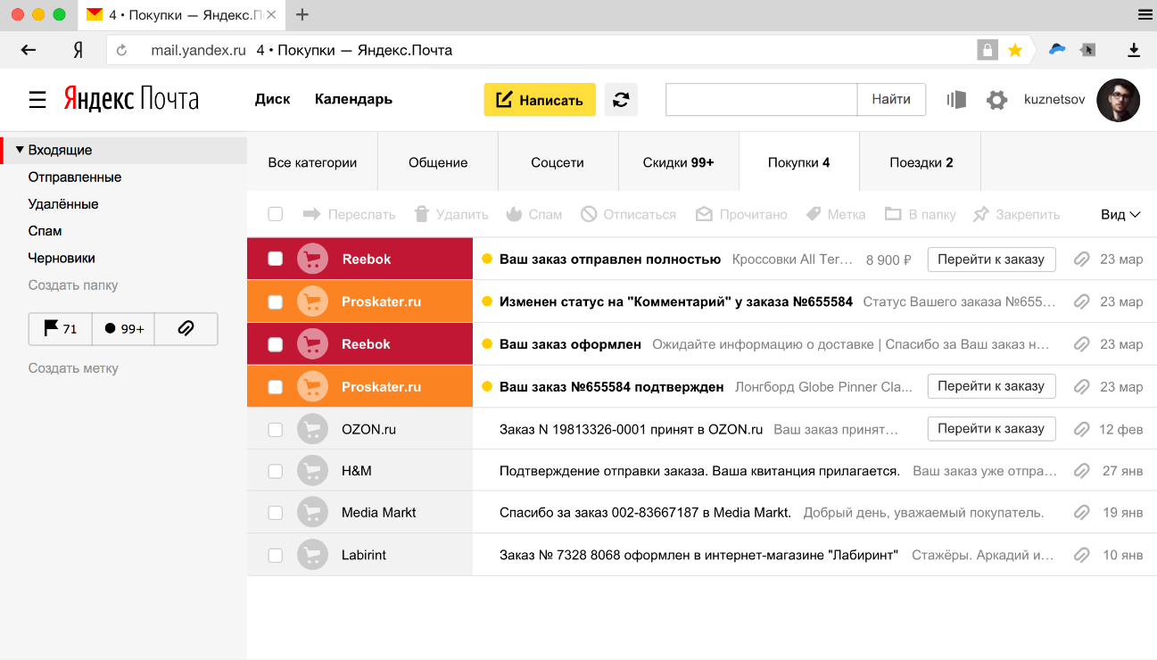
Task: Collapse the Входящие folder triangle
Action: point(20,150)
